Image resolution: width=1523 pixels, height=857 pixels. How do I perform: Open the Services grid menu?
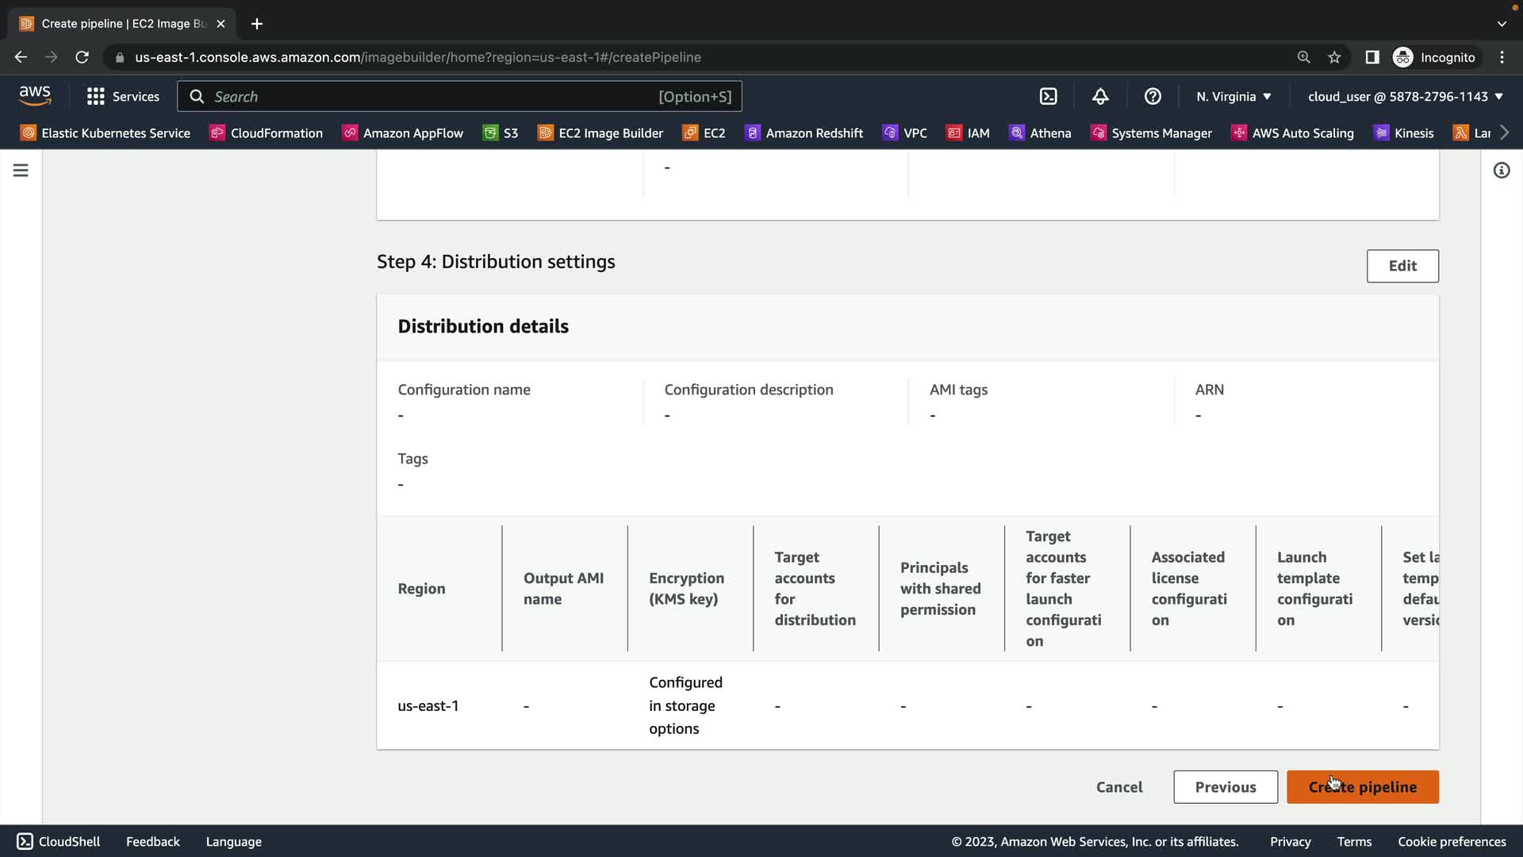(123, 96)
